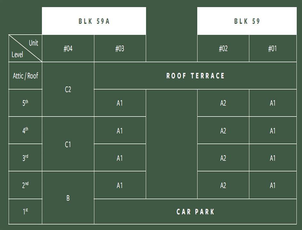Select the #04 unit column header
Image resolution: width=302 pixels, height=230 pixels.
pos(68,48)
